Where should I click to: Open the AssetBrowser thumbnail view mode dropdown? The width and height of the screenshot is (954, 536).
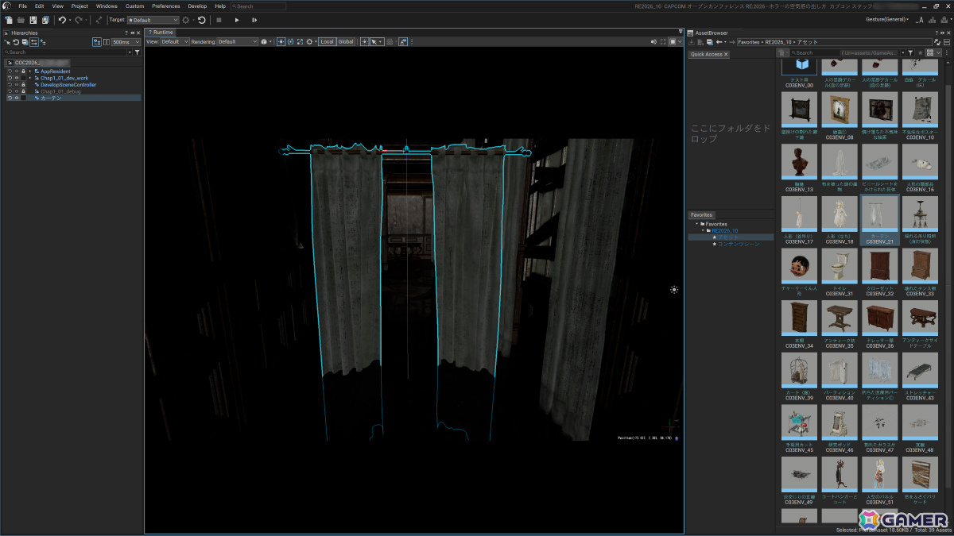tap(935, 53)
